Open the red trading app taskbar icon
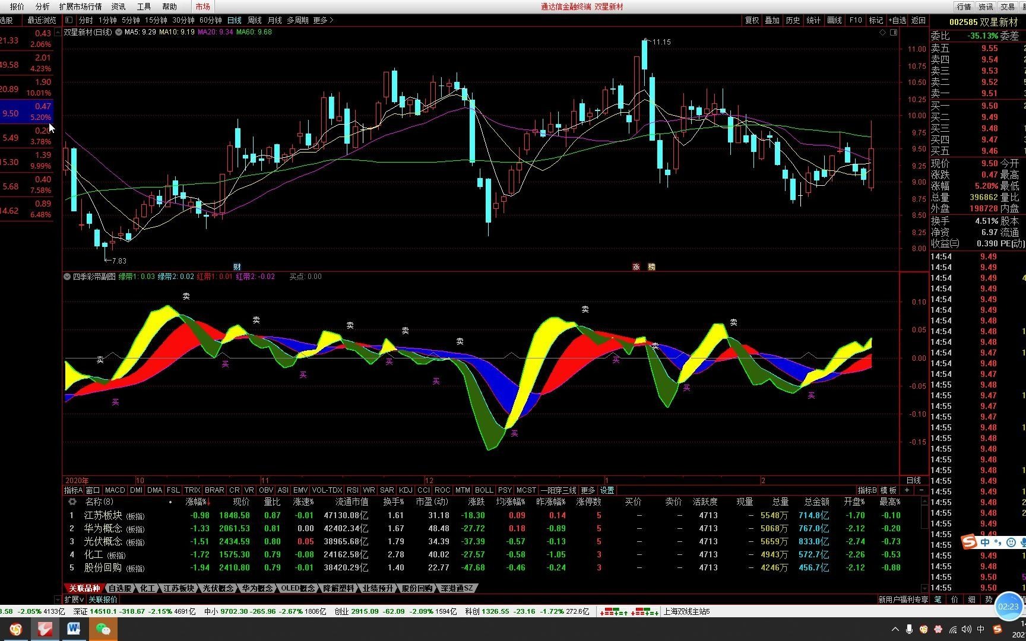1026x641 pixels. (45, 629)
